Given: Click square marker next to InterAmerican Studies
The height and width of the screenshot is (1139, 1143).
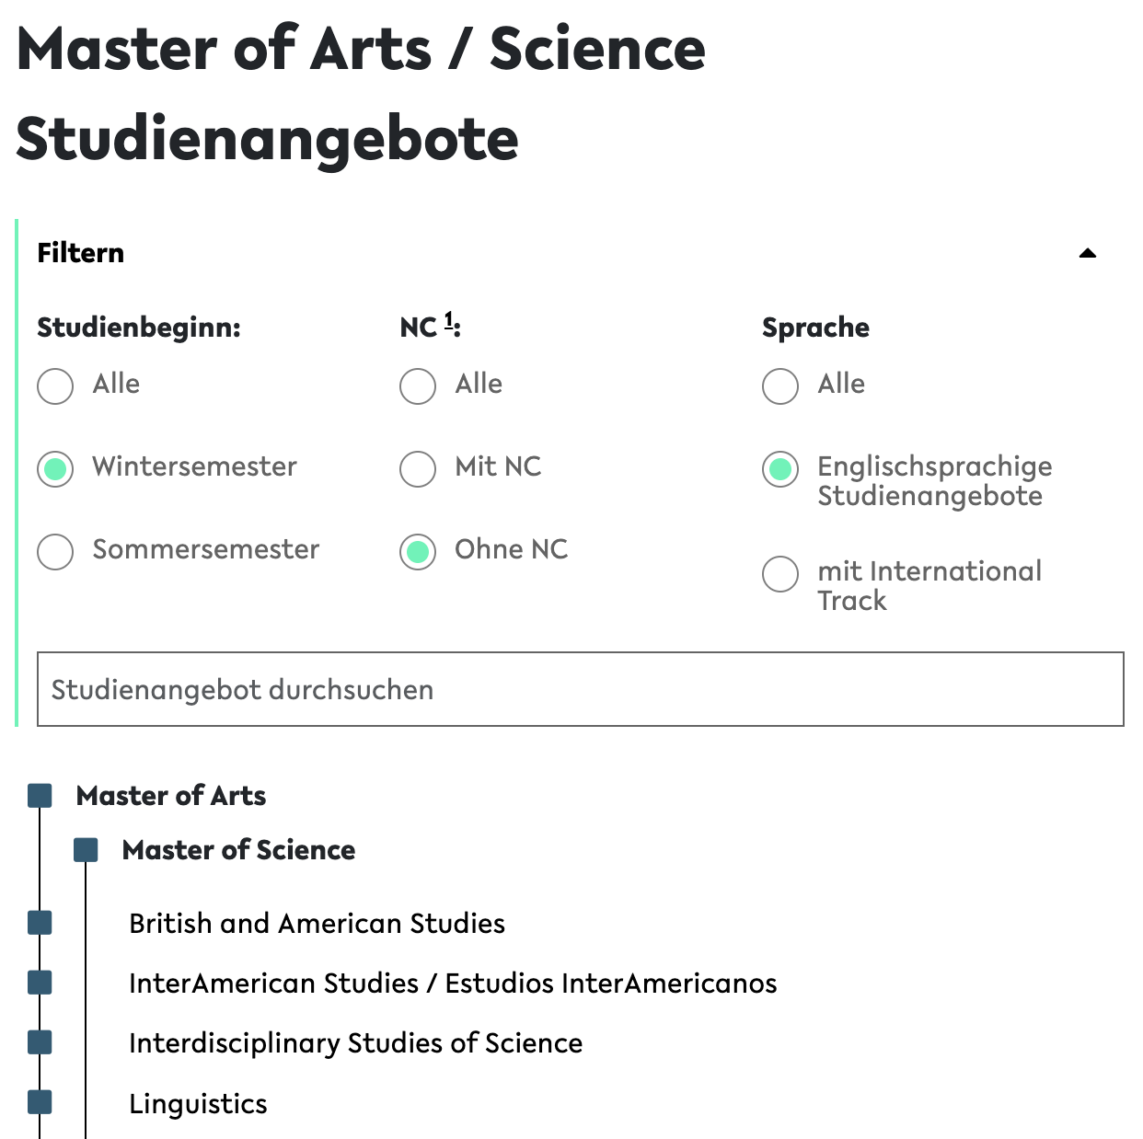Looking at the screenshot, I should click(x=40, y=983).
